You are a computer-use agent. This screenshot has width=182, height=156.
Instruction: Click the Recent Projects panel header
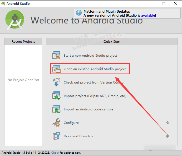pos(23,41)
